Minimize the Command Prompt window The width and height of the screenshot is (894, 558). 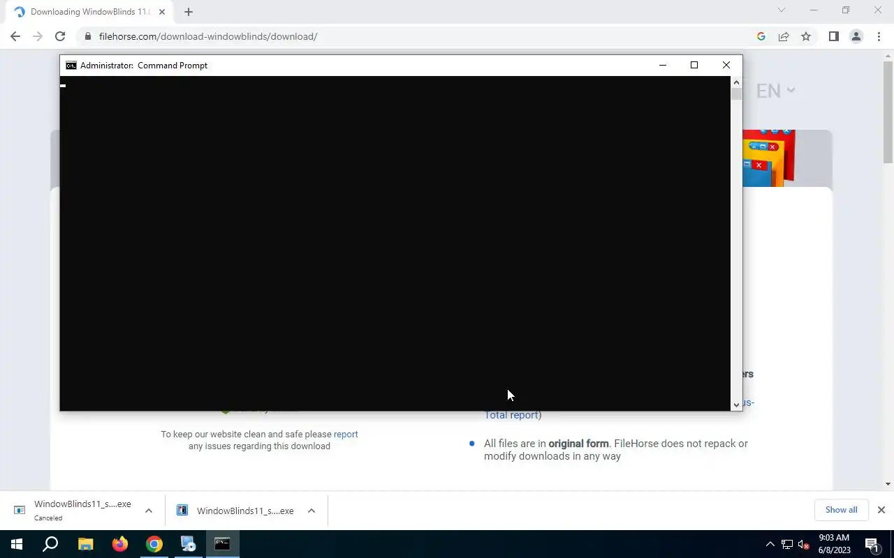point(663,65)
